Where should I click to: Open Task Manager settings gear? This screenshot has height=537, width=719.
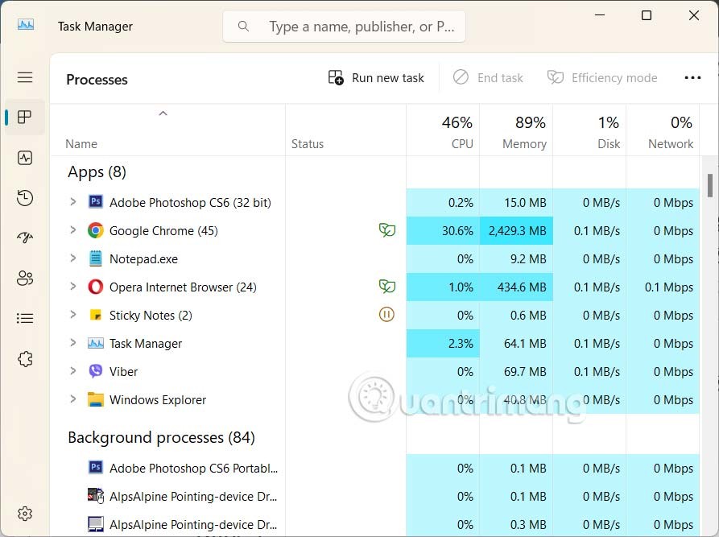(25, 514)
